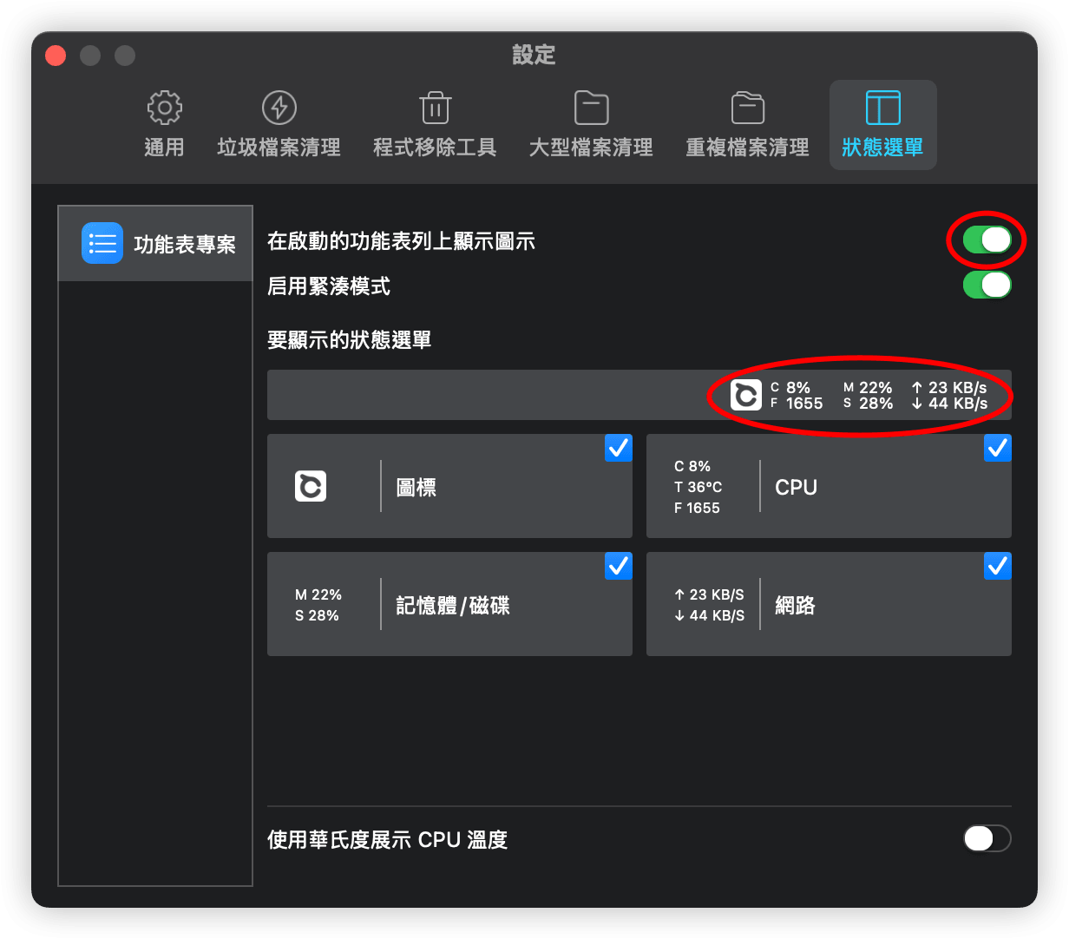Open the 通用 general settings gear icon
1069x939 pixels.
pyautogui.click(x=164, y=108)
